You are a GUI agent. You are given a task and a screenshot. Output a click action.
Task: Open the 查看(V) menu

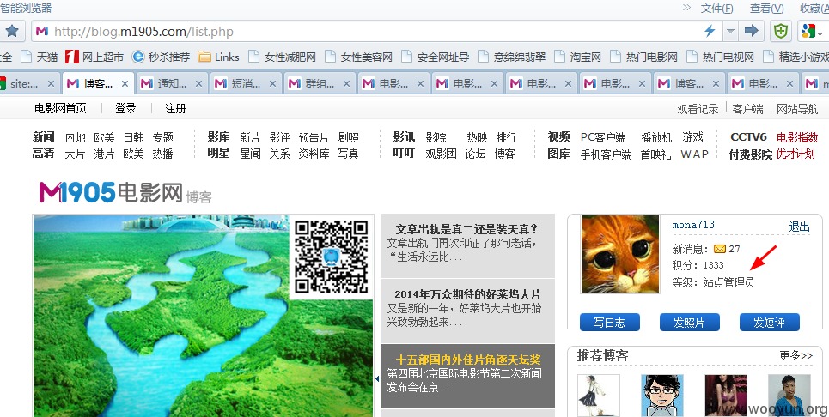766,8
